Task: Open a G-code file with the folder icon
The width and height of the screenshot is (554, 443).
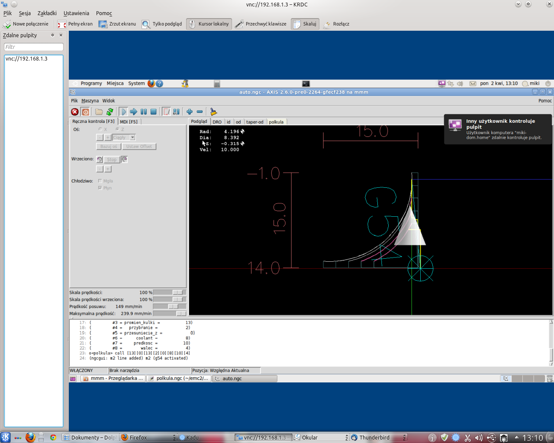Action: click(x=99, y=112)
